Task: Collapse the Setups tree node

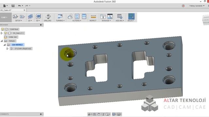Action: 2,41
